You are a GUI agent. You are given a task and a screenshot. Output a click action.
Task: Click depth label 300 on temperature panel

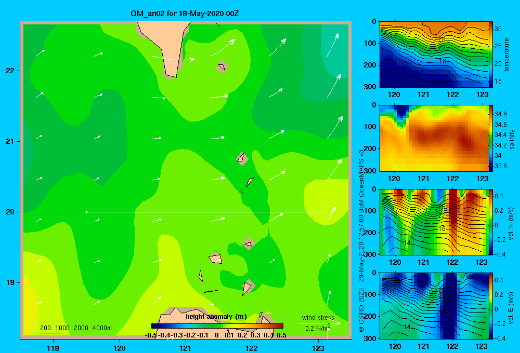(x=370, y=87)
